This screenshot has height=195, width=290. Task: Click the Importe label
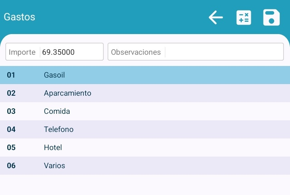pyautogui.click(x=22, y=52)
